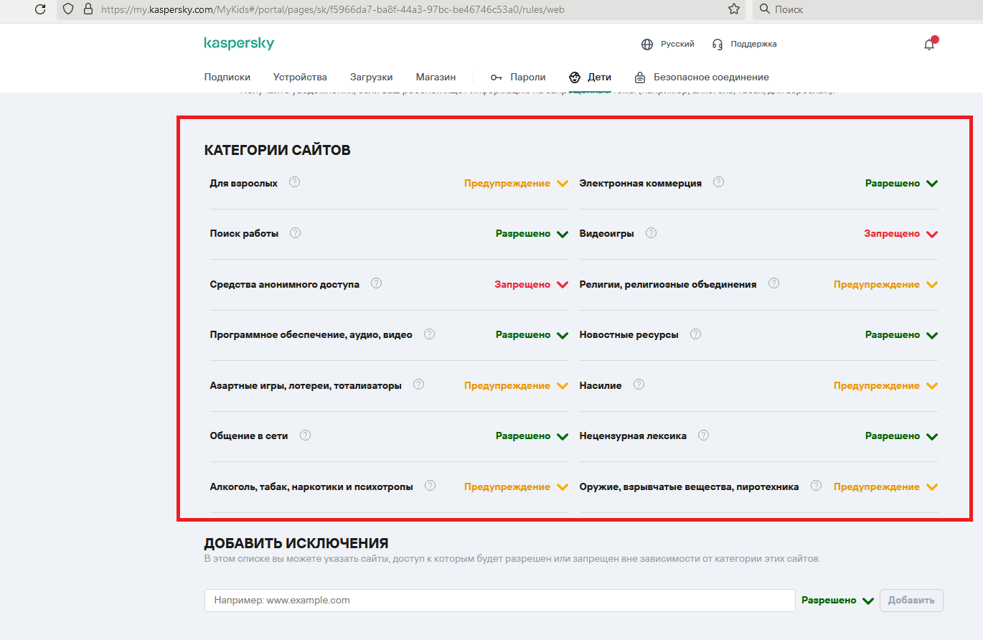Image resolution: width=983 pixels, height=640 pixels.
Task: Open Программное обеспечение, аудио, видео rule dropdown
Action: pyautogui.click(x=532, y=335)
